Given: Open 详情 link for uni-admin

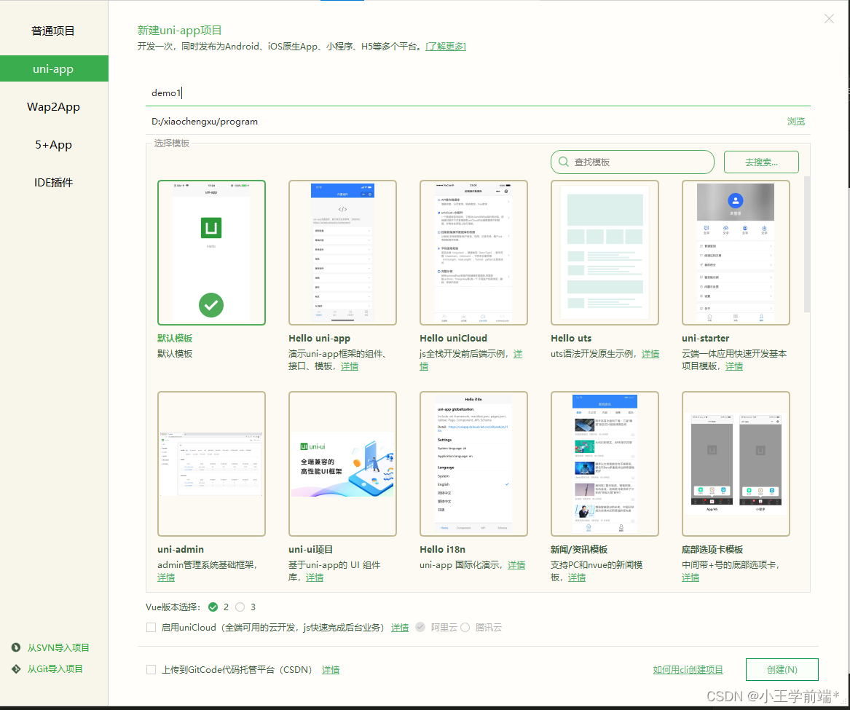Looking at the screenshot, I should point(166,577).
